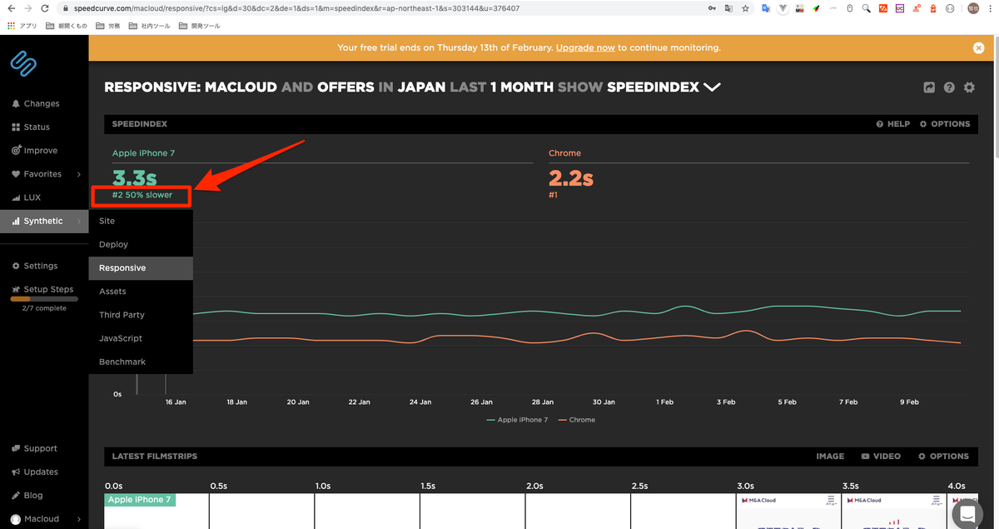The width and height of the screenshot is (999, 529).
Task: Open the Chrome three-dot menu
Action: point(991,8)
